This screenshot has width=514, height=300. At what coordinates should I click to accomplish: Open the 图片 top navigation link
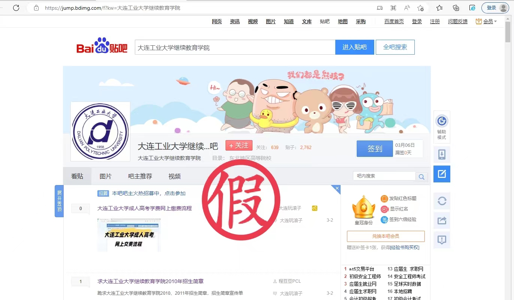(x=271, y=21)
